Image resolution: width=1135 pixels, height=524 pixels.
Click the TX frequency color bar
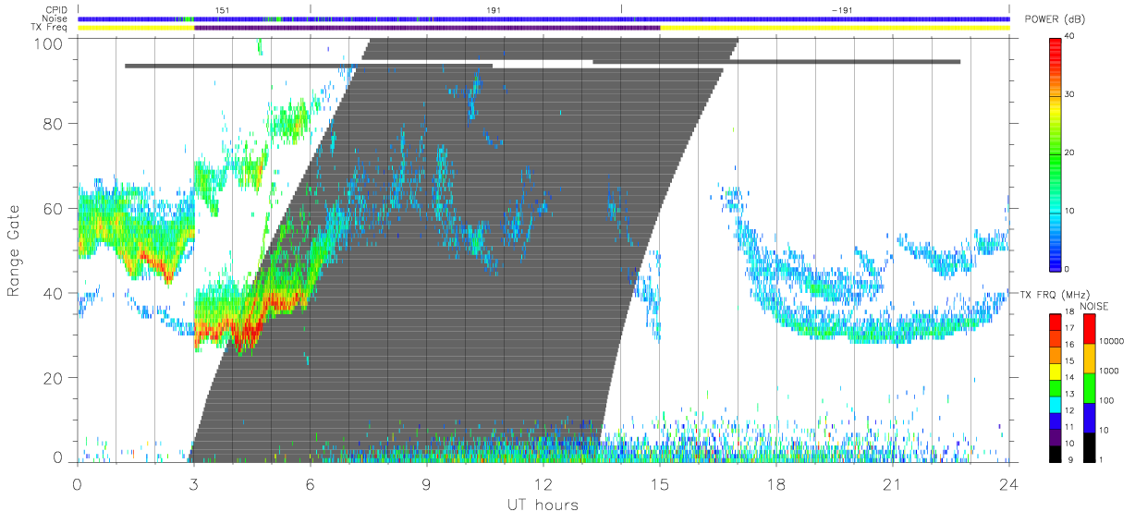coord(1055,387)
